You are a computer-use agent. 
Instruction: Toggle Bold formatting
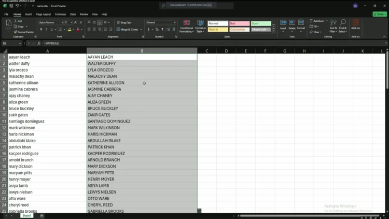tap(41, 30)
